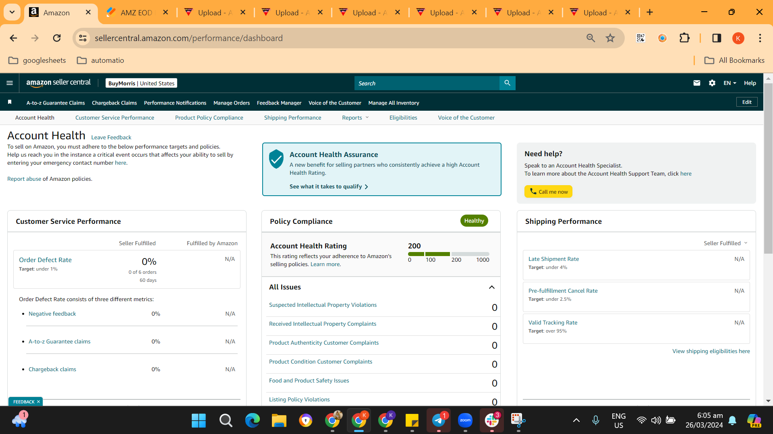
Task: Open the settings gear icon
Action: [712, 83]
